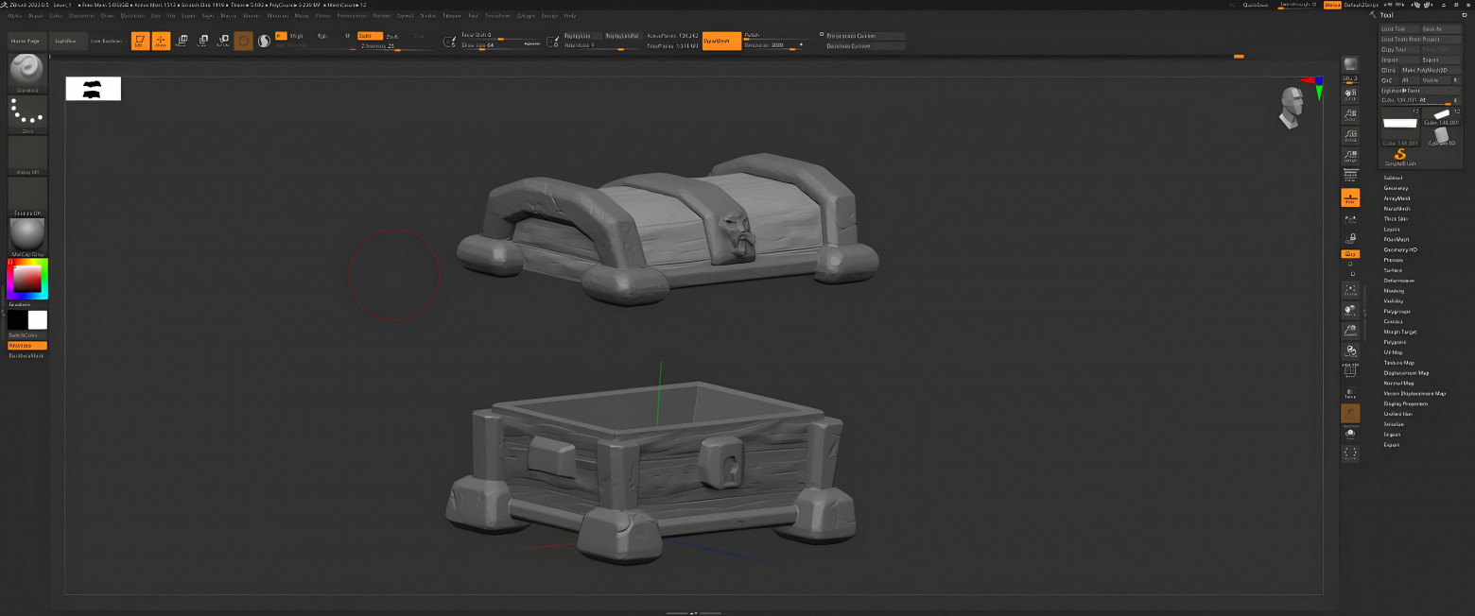Open the Zplugin menu

point(526,15)
